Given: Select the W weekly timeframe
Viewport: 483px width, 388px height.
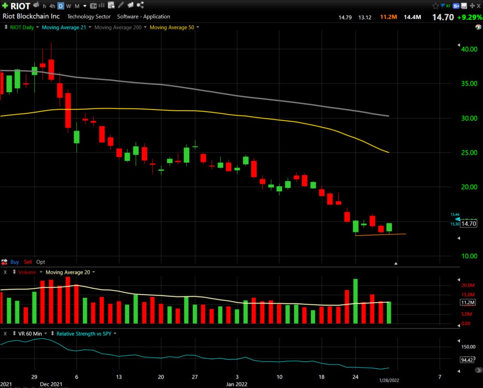Looking at the screenshot, I should [x=68, y=6].
